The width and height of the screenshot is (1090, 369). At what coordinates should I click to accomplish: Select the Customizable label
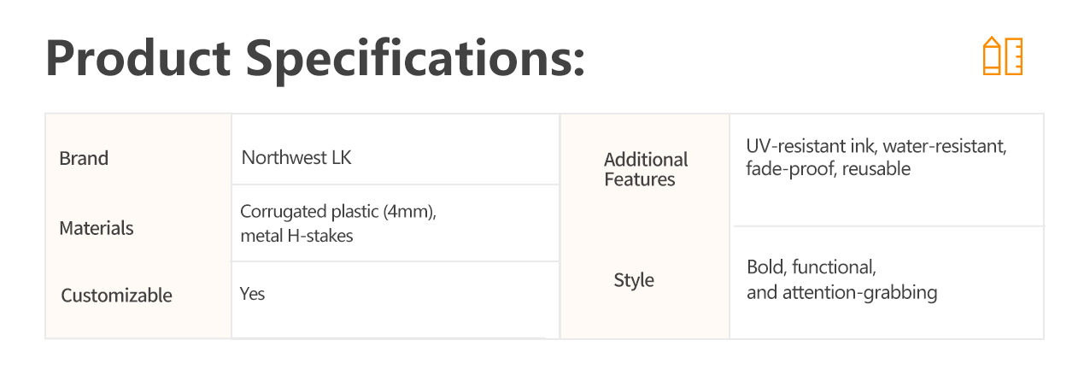pyautogui.click(x=116, y=296)
